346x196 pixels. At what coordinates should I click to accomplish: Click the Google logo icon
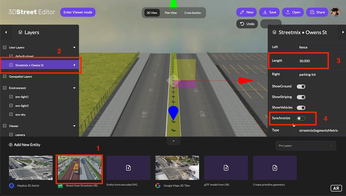[x=158, y=186]
